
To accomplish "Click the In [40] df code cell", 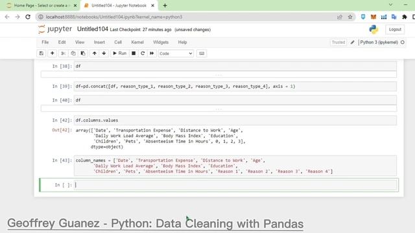I will (x=235, y=100).
